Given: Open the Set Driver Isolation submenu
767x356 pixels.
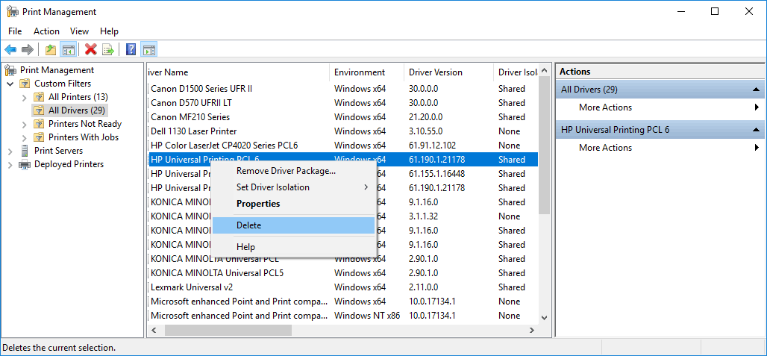Looking at the screenshot, I should click(293, 187).
